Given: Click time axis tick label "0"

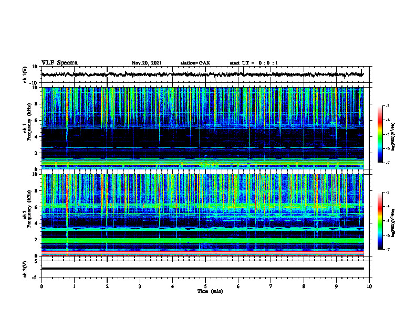Looking at the screenshot, I should (x=41, y=286).
